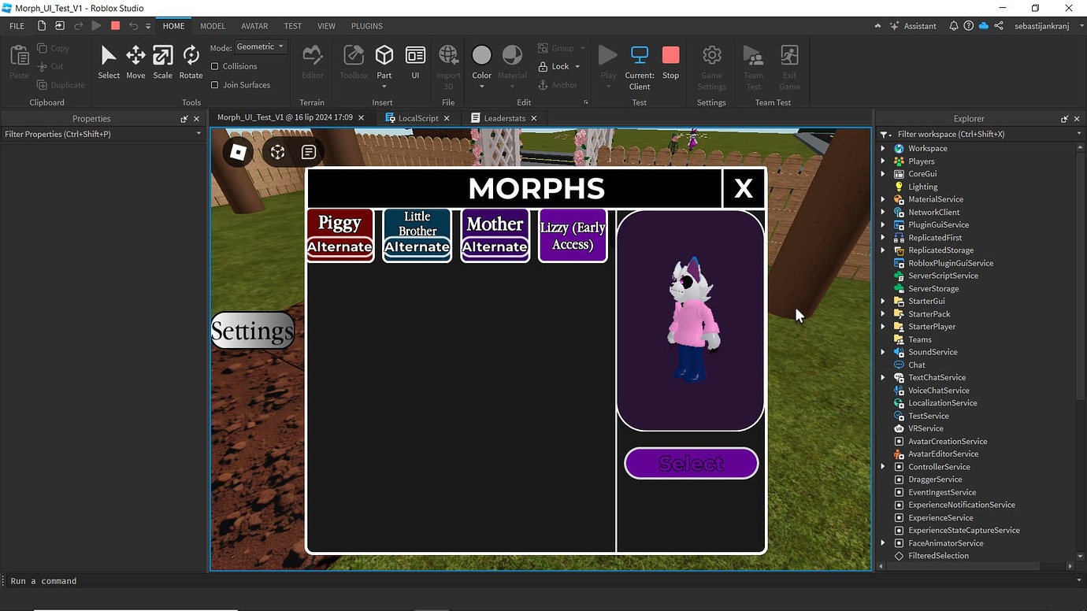This screenshot has width=1087, height=611.
Task: Expand ReplicatedStorage in the Explorer
Action: (882, 250)
